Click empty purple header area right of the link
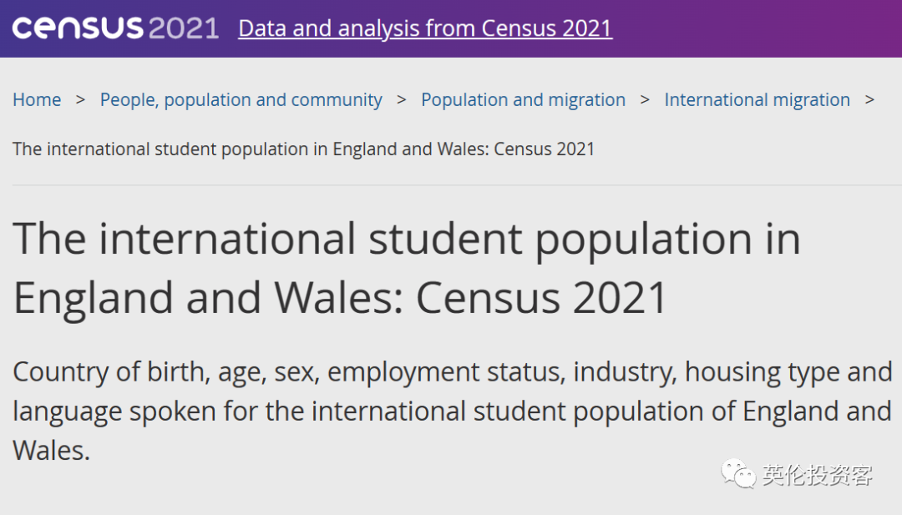Image resolution: width=902 pixels, height=515 pixels. pyautogui.click(x=752, y=28)
